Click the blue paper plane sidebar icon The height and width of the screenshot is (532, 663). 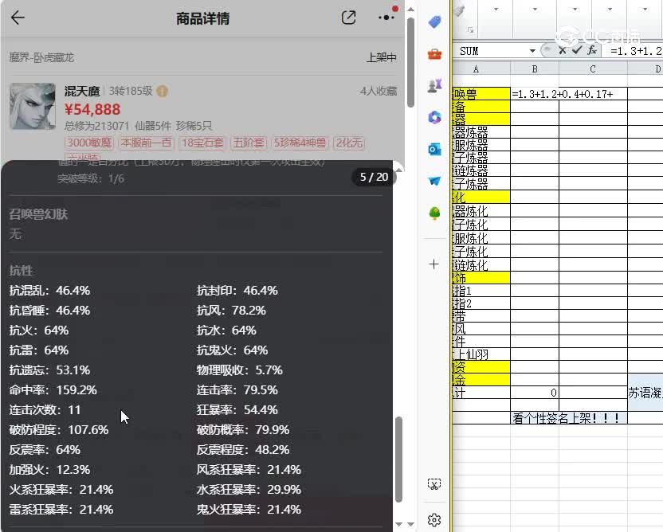pos(434,181)
